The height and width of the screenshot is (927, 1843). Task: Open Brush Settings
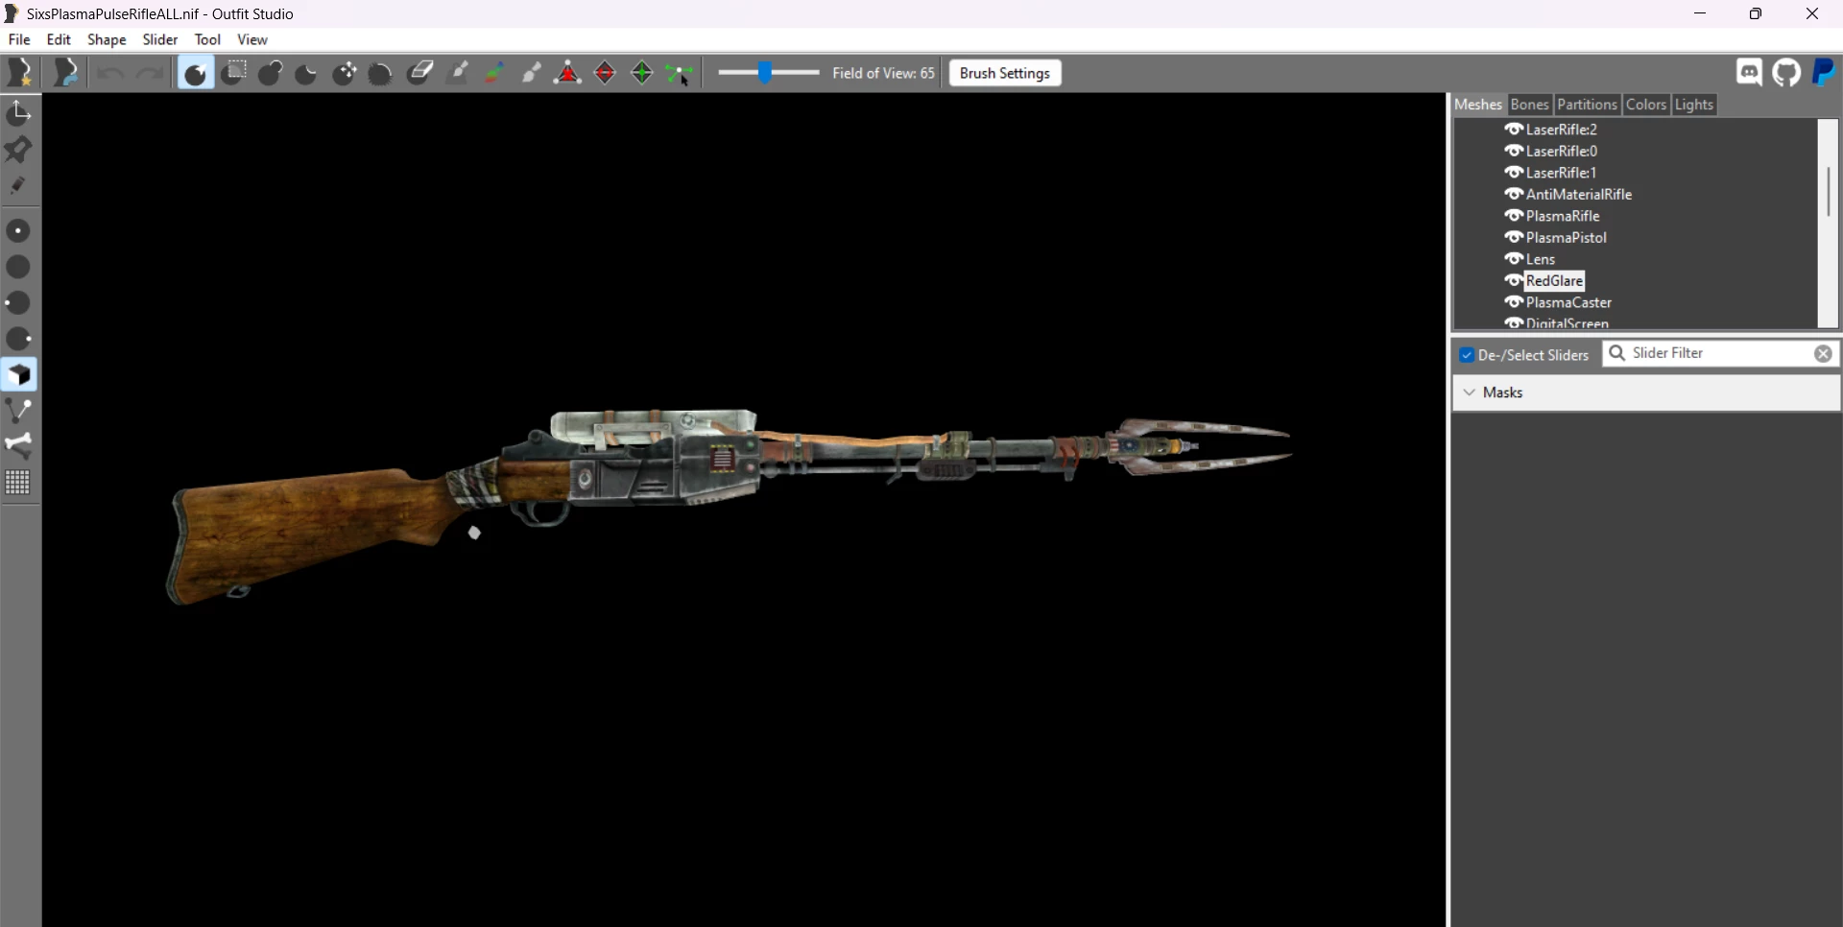pos(1005,73)
